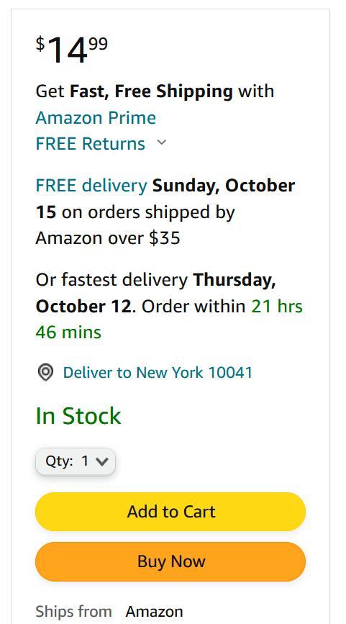Click the Sunday, October 15 delivery date
The width and height of the screenshot is (346, 624).
[x=165, y=199]
